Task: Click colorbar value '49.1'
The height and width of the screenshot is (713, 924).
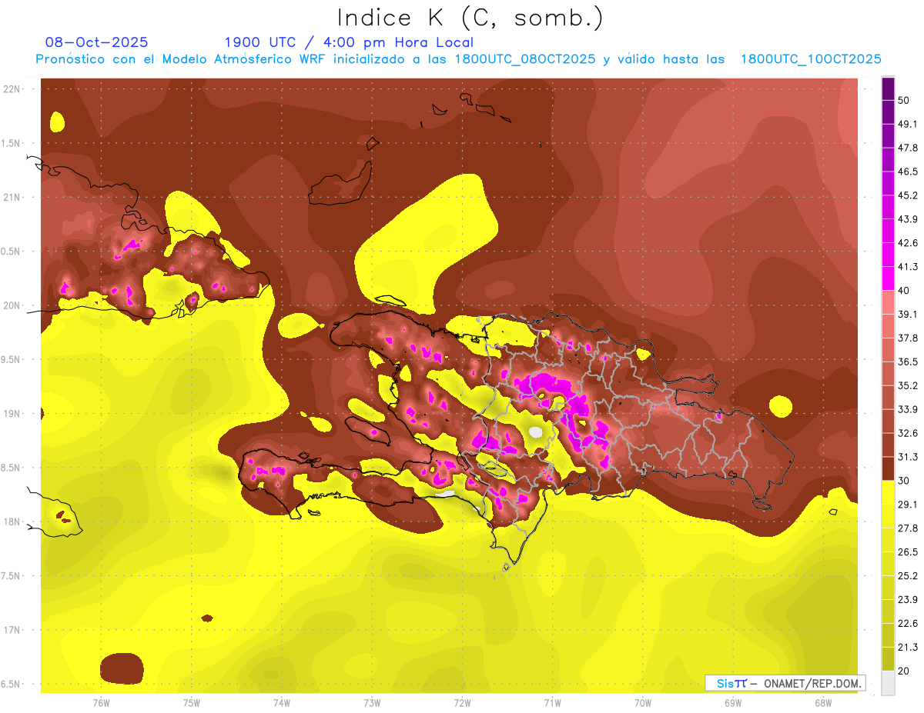Action: [x=909, y=125]
